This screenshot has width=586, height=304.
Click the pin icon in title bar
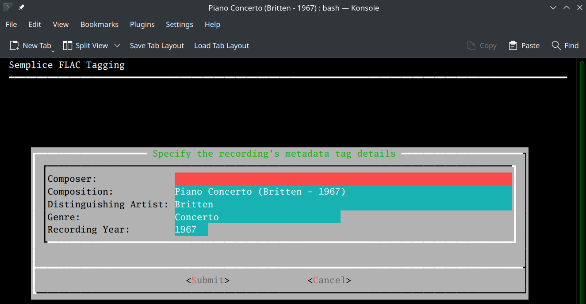tap(21, 8)
